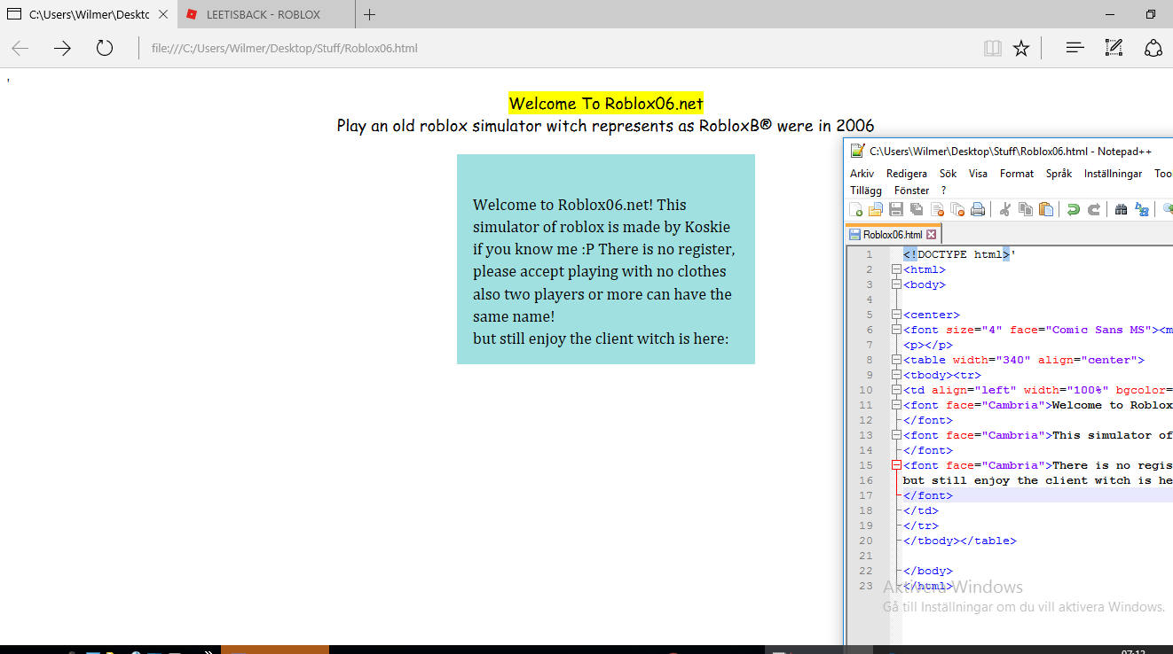The width and height of the screenshot is (1173, 654).
Task: Click the Close All documents icon in Notepad++
Action: click(957, 210)
